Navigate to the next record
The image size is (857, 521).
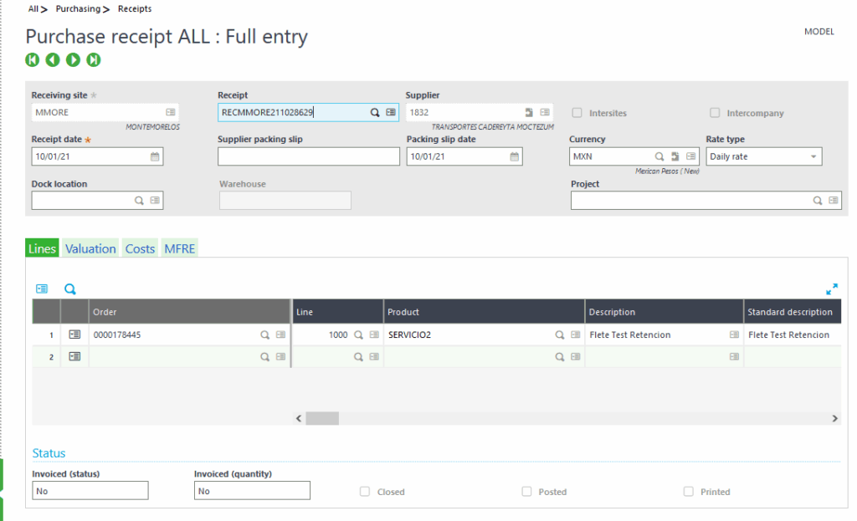(x=73, y=60)
